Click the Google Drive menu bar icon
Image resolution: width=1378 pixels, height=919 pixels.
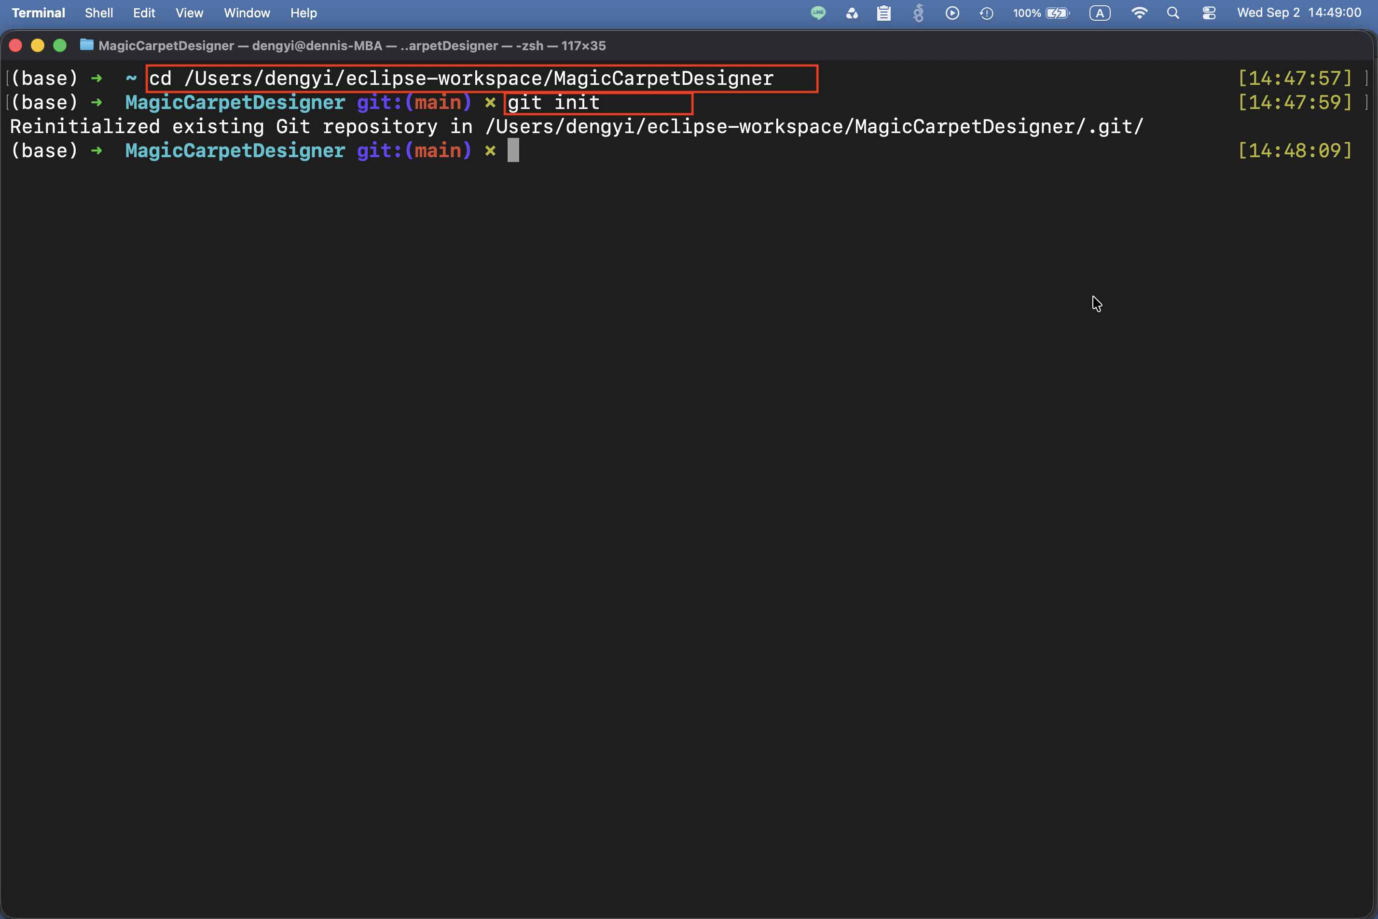[852, 13]
